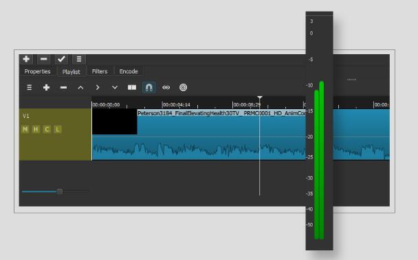Click the playlist update checkmark button
Viewport: 418px width, 260px height.
pos(61,59)
